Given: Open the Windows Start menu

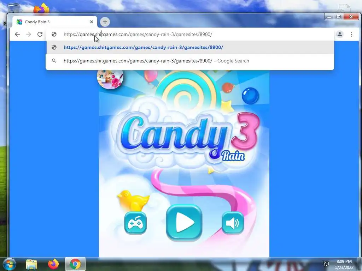Looking at the screenshot, I should [x=9, y=264].
